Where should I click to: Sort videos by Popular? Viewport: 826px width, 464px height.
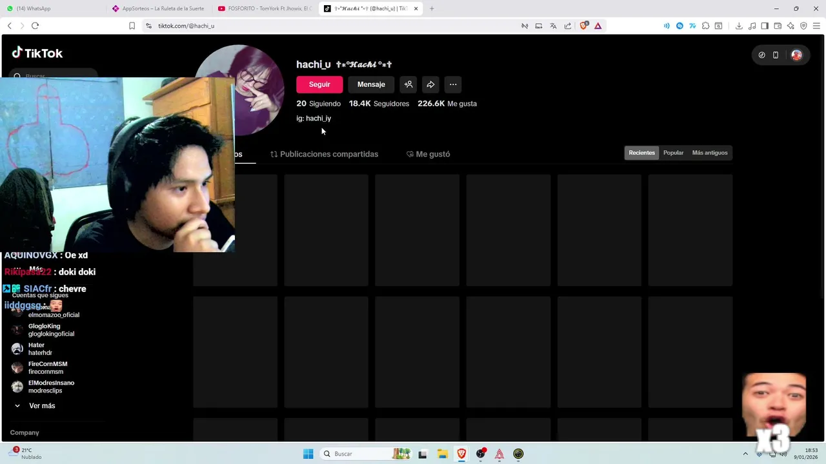click(673, 153)
